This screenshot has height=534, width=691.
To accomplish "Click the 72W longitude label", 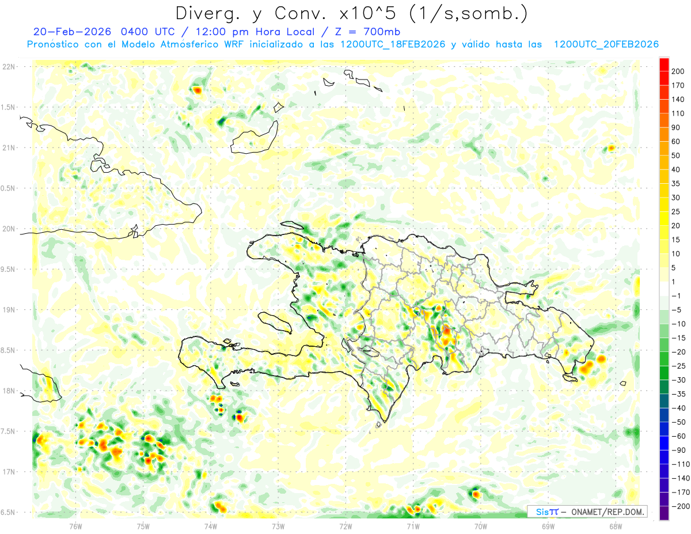I will click(x=345, y=526).
